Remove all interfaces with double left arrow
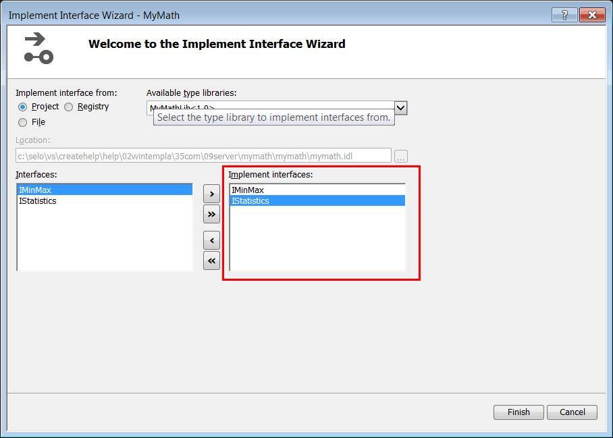Screen dimensions: 613x438 211,261
